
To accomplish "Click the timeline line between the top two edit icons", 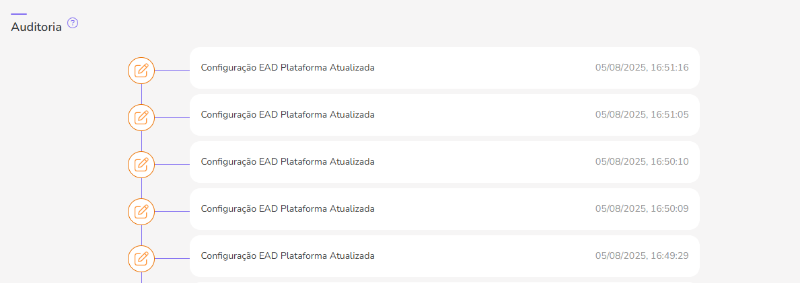I will [x=141, y=93].
